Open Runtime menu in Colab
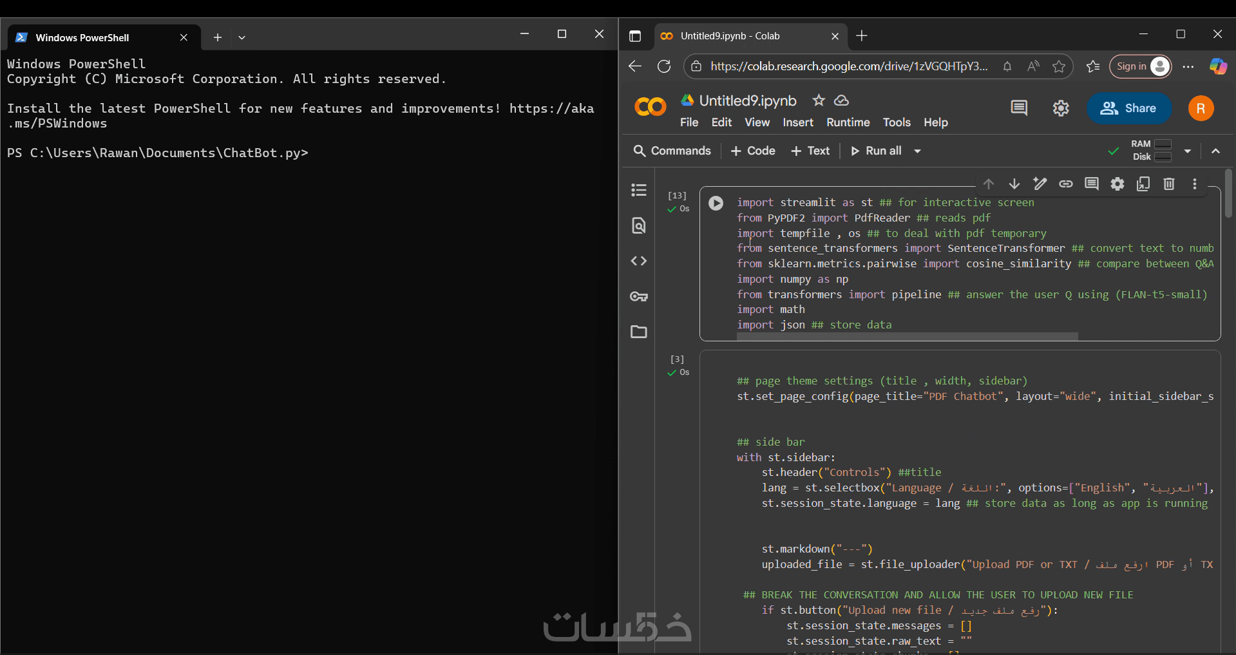This screenshot has width=1236, height=655. [x=848, y=122]
